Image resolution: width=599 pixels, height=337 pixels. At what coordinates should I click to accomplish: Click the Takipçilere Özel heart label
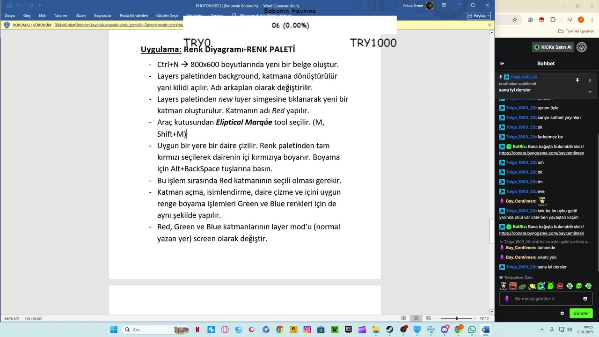pyautogui.click(x=516, y=278)
